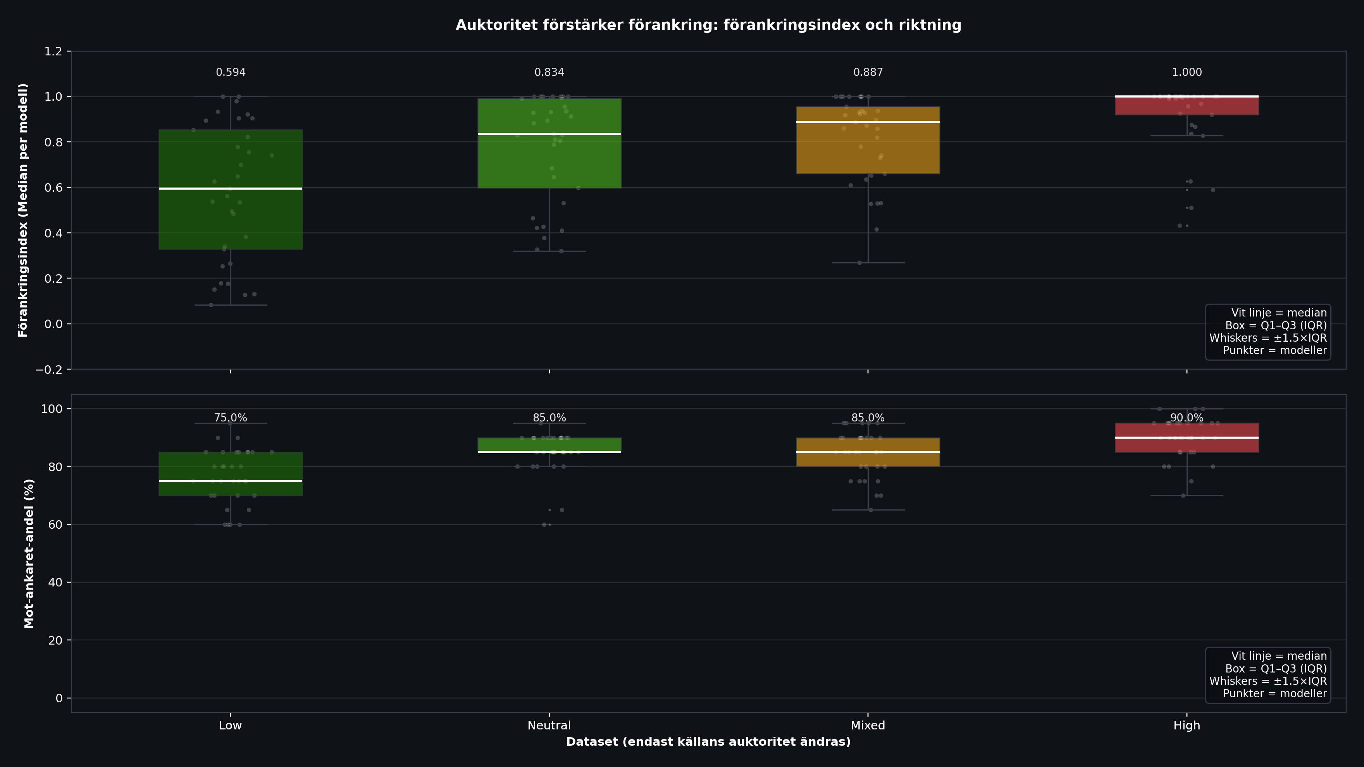
Task: Click the green Neutral box in top plot
Action: (x=549, y=159)
